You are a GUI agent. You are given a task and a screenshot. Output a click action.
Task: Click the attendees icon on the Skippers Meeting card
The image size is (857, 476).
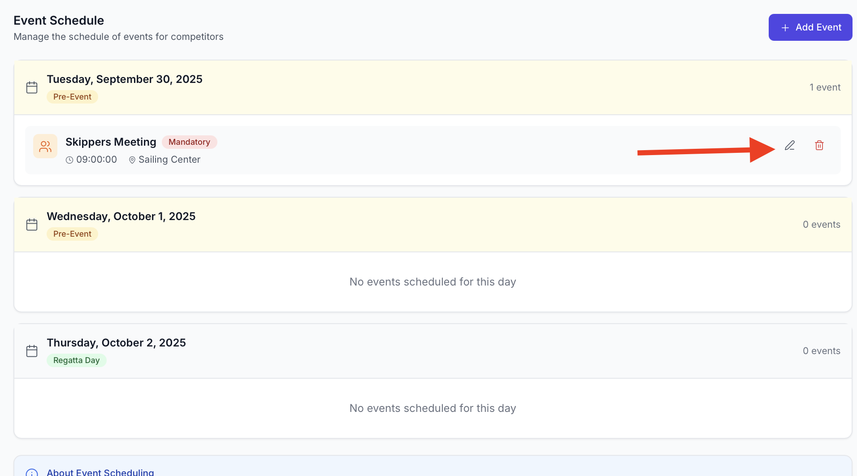coord(45,146)
